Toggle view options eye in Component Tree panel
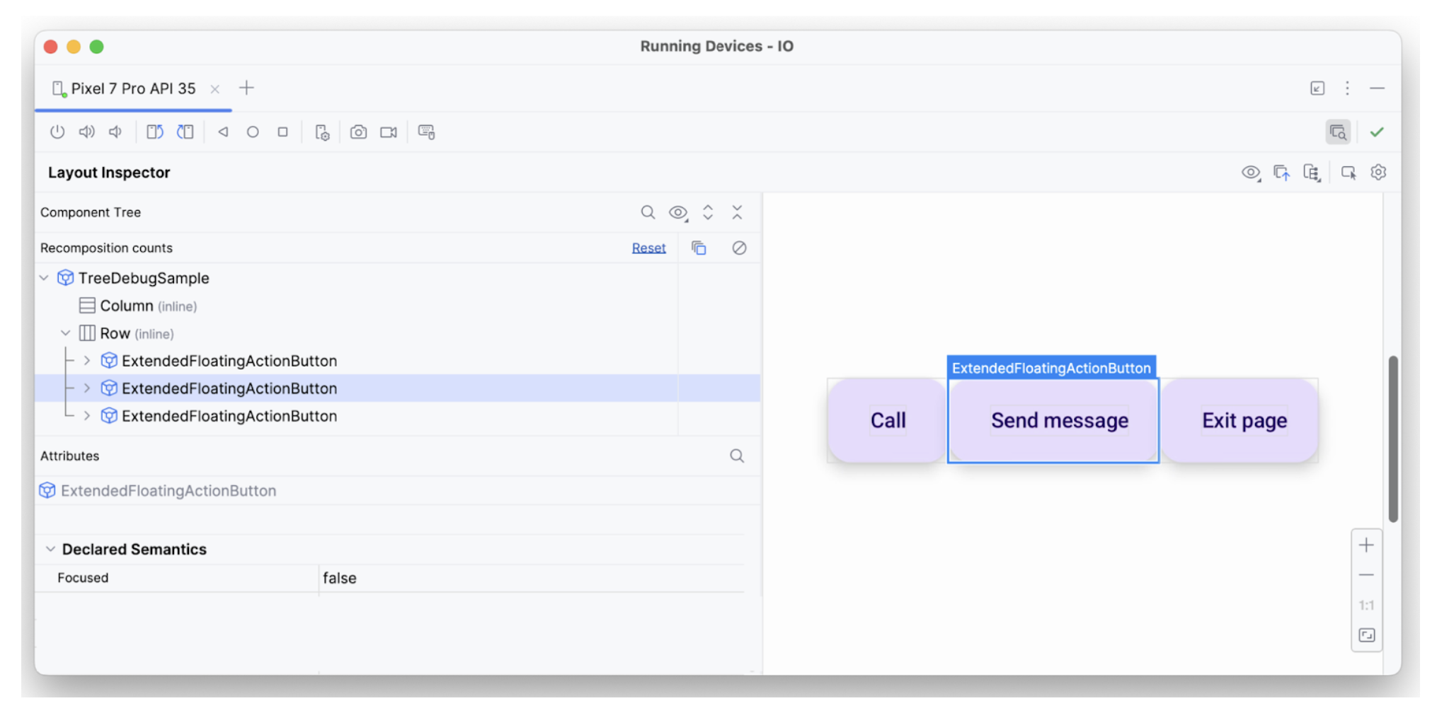Screen dimensions: 1437x713 click(x=677, y=212)
